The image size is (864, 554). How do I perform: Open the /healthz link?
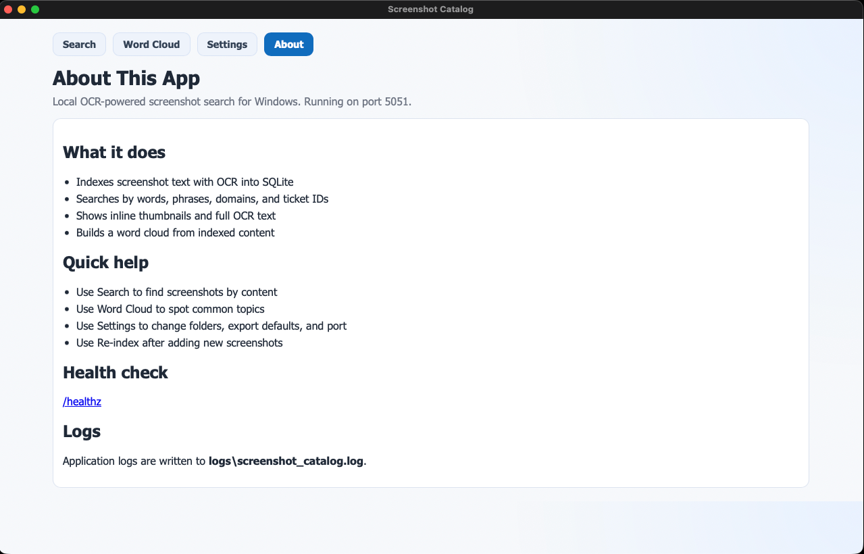(82, 401)
